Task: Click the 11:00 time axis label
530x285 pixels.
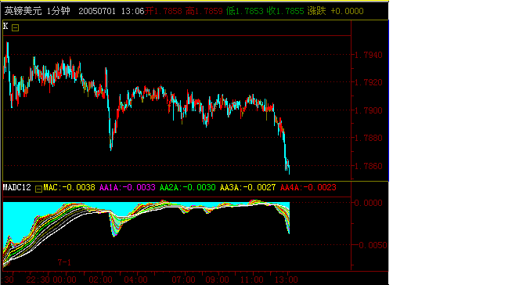Action: pyautogui.click(x=252, y=280)
